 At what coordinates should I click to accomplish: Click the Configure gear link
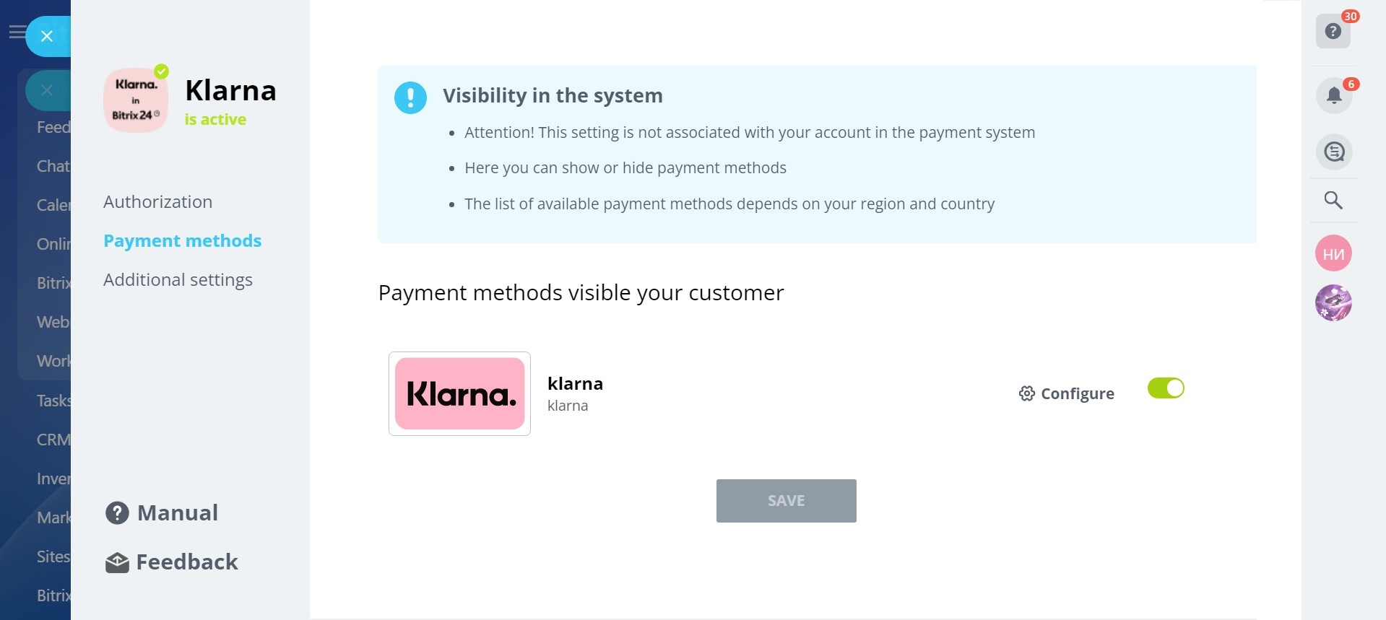coord(1067,393)
